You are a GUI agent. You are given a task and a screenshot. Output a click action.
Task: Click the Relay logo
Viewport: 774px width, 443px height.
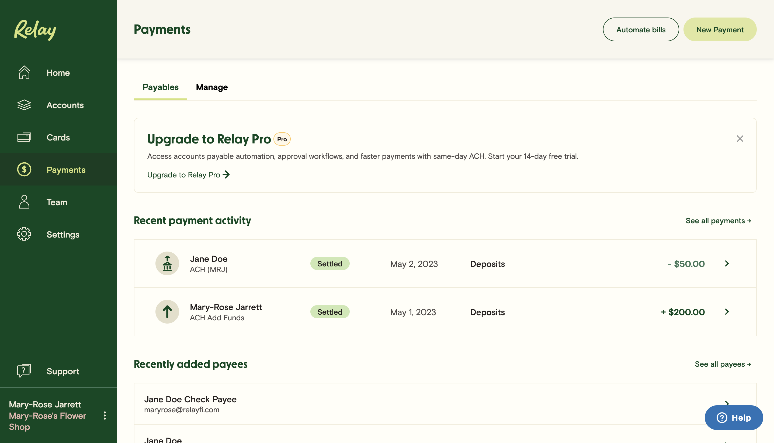coord(35,30)
